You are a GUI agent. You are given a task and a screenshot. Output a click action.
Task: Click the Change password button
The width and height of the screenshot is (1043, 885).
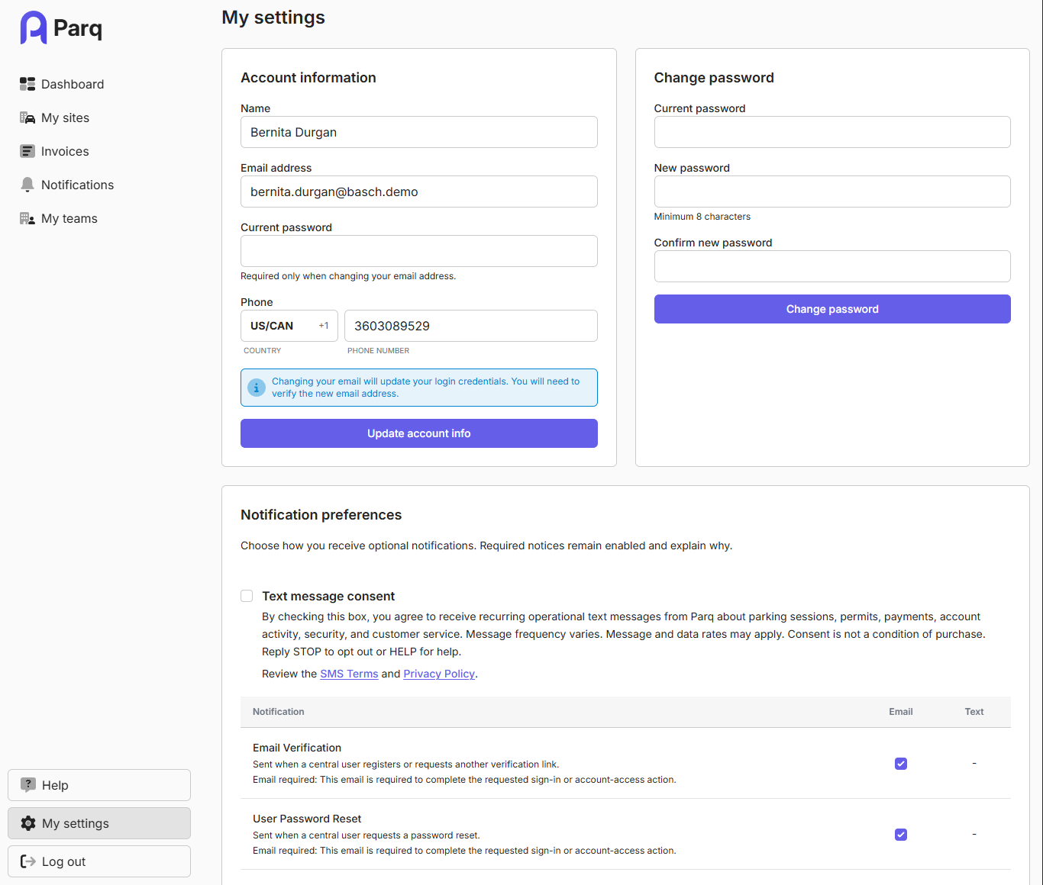[x=832, y=309]
